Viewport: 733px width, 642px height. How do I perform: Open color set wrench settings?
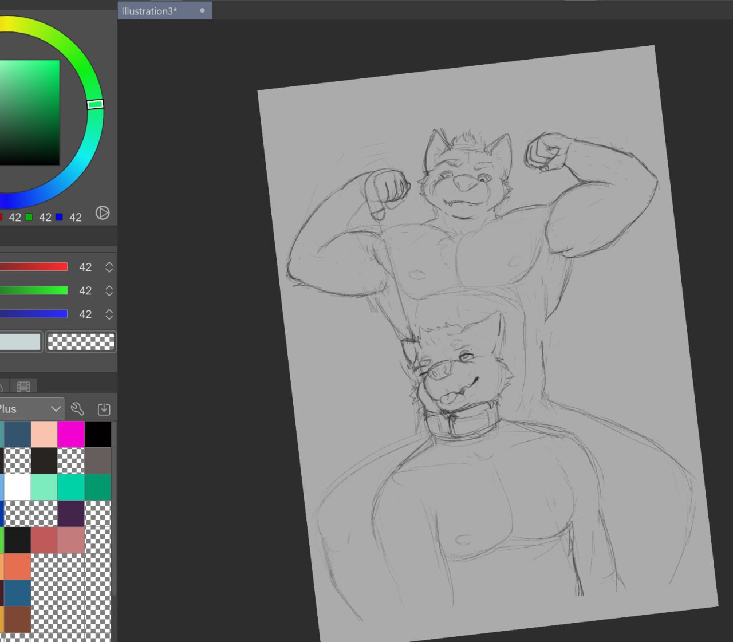point(77,409)
